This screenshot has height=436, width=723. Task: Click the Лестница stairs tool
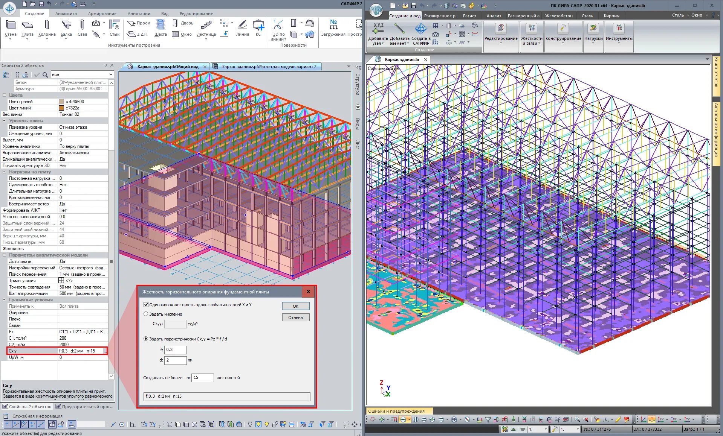coord(206,29)
